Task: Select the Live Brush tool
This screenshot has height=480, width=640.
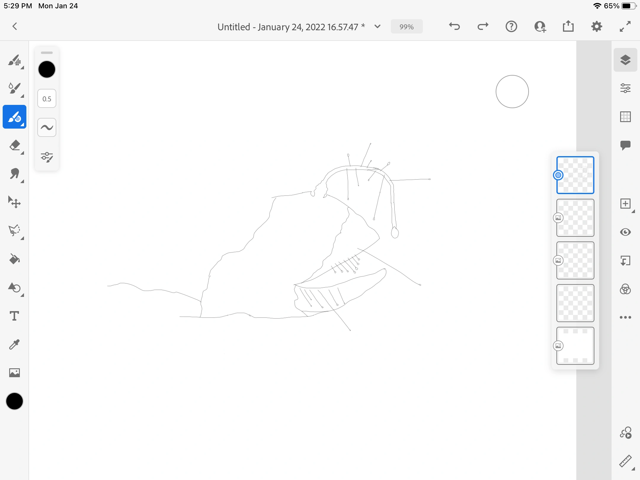Action: pyautogui.click(x=14, y=88)
